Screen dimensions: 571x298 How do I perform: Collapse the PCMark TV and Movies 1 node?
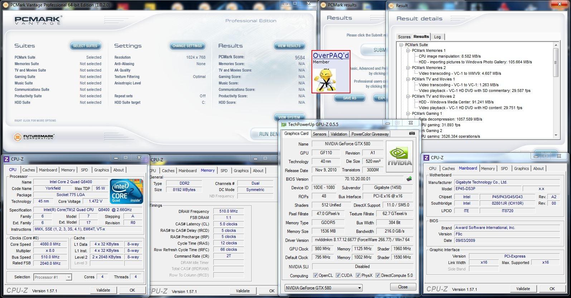pyautogui.click(x=408, y=79)
